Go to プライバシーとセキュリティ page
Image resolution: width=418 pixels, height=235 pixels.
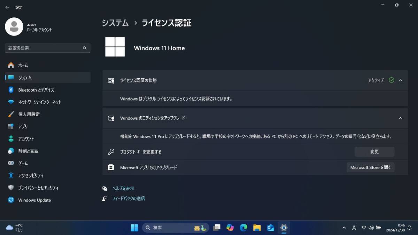coord(48,188)
